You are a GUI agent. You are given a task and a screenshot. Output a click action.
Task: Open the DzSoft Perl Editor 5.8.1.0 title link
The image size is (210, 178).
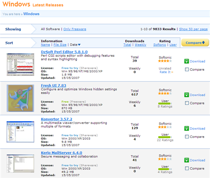pos(64,52)
